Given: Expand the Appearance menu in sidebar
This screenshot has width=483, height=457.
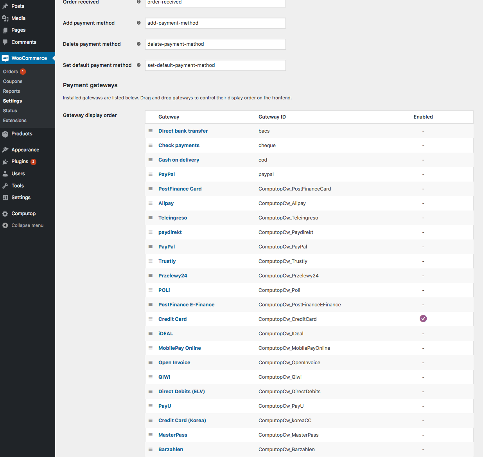Looking at the screenshot, I should tap(25, 150).
